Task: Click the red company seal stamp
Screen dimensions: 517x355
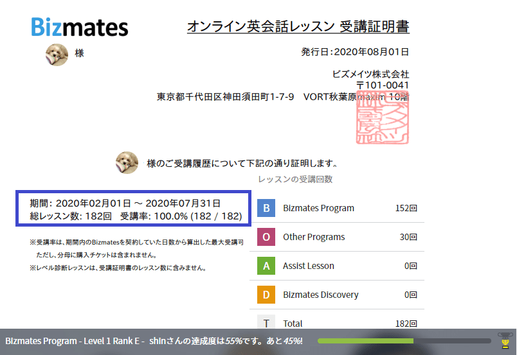Action: [383, 117]
